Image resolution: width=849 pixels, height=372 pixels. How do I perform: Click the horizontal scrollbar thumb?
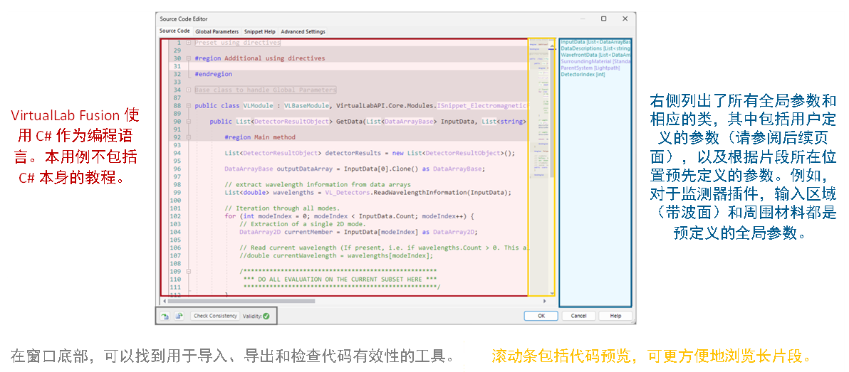(241, 301)
